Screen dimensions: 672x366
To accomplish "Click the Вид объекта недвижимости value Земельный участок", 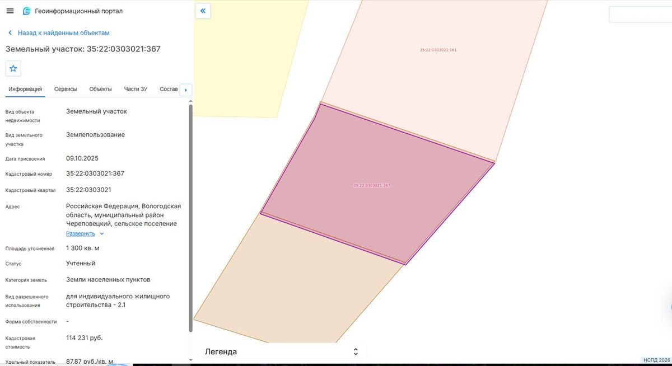I will [x=96, y=111].
